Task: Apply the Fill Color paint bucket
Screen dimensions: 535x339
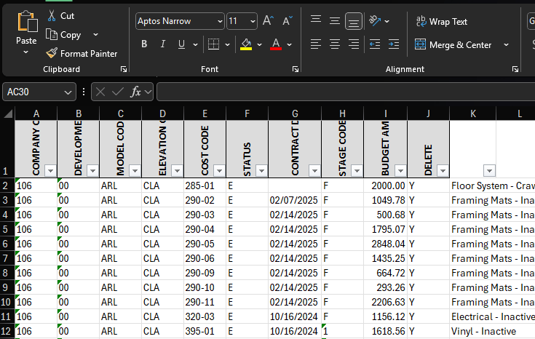Action: pos(246,44)
